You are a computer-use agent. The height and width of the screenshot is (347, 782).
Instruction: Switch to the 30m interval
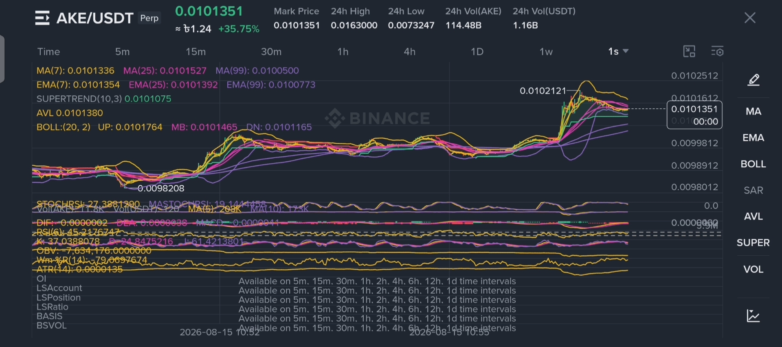coord(271,52)
